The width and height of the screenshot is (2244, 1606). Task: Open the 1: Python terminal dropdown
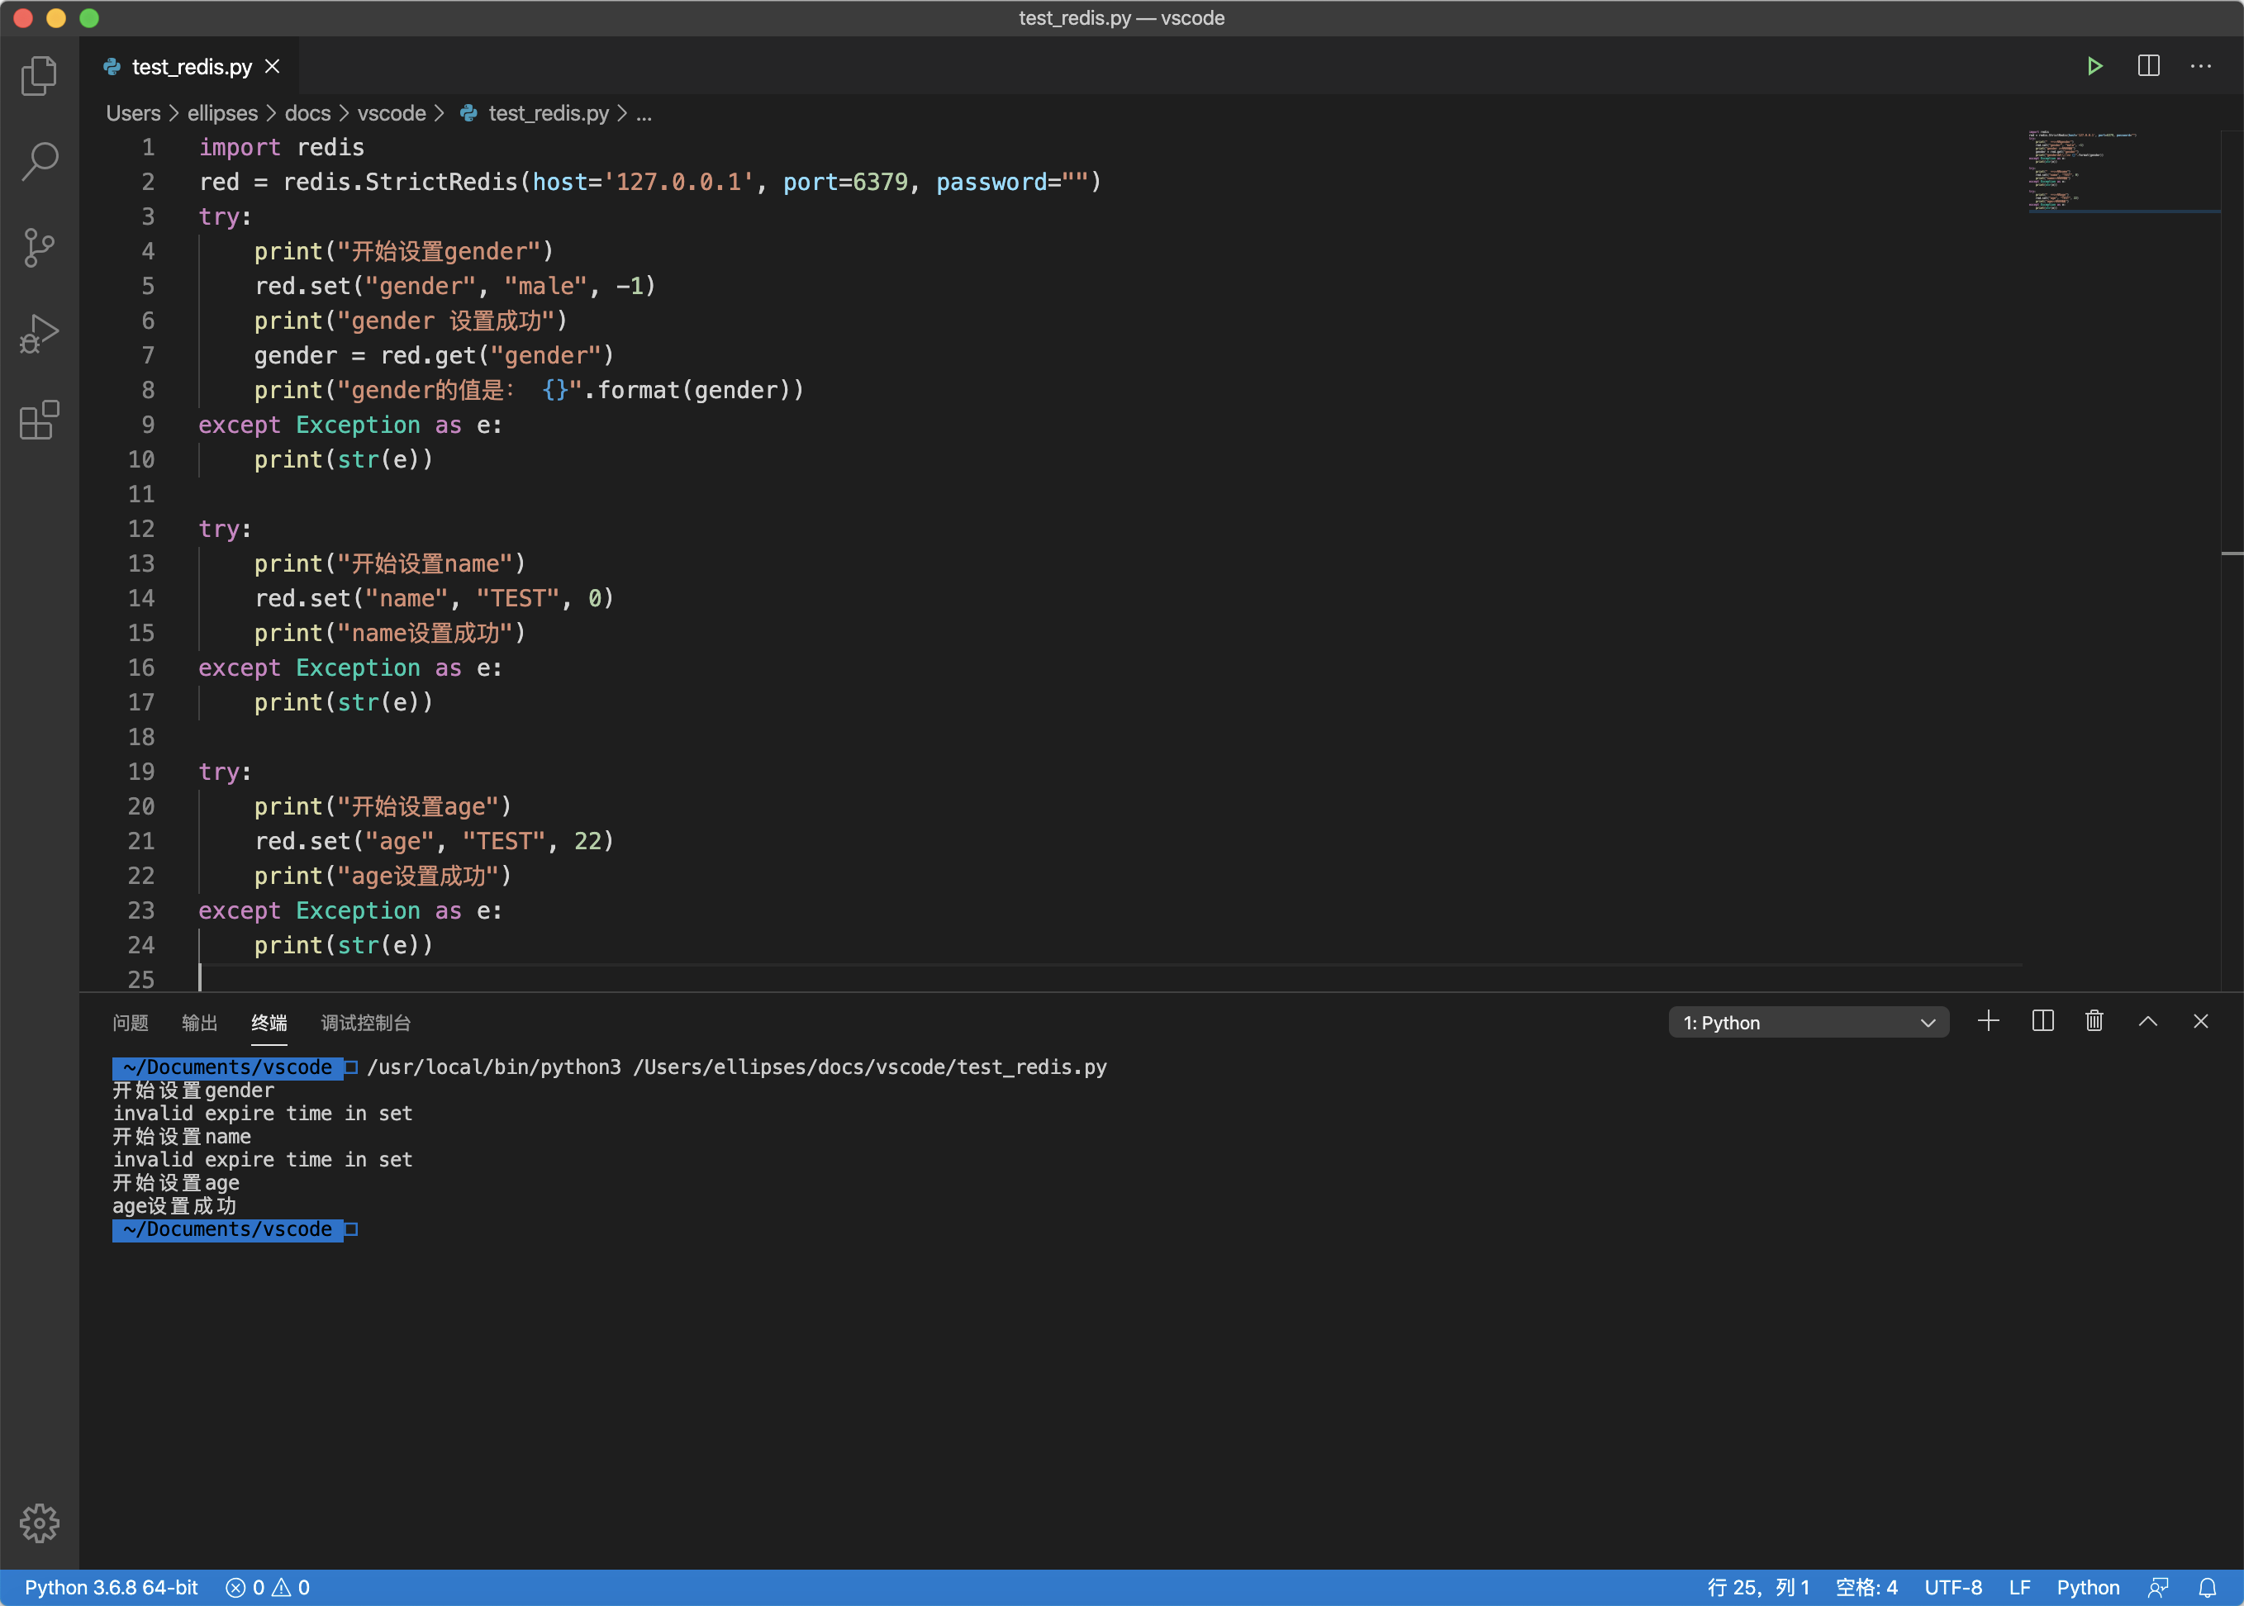[1808, 1022]
